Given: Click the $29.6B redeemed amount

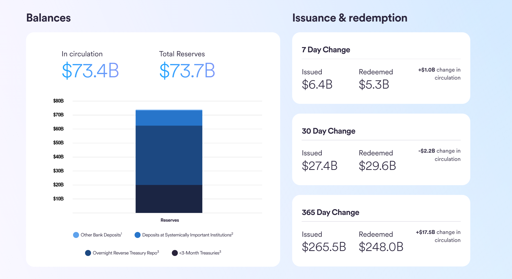Looking at the screenshot, I should (377, 166).
